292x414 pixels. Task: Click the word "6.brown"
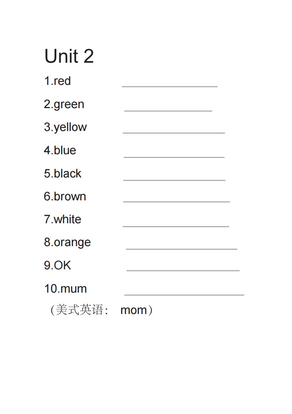pyautogui.click(x=65, y=196)
